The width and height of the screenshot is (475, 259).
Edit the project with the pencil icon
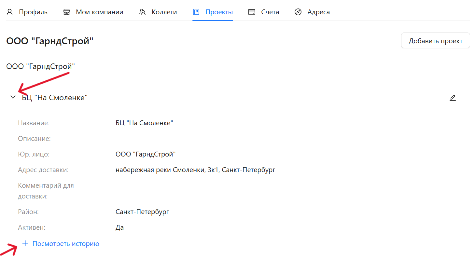(453, 98)
